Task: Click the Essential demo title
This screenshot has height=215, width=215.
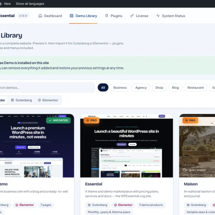Action: pyautogui.click(x=94, y=184)
